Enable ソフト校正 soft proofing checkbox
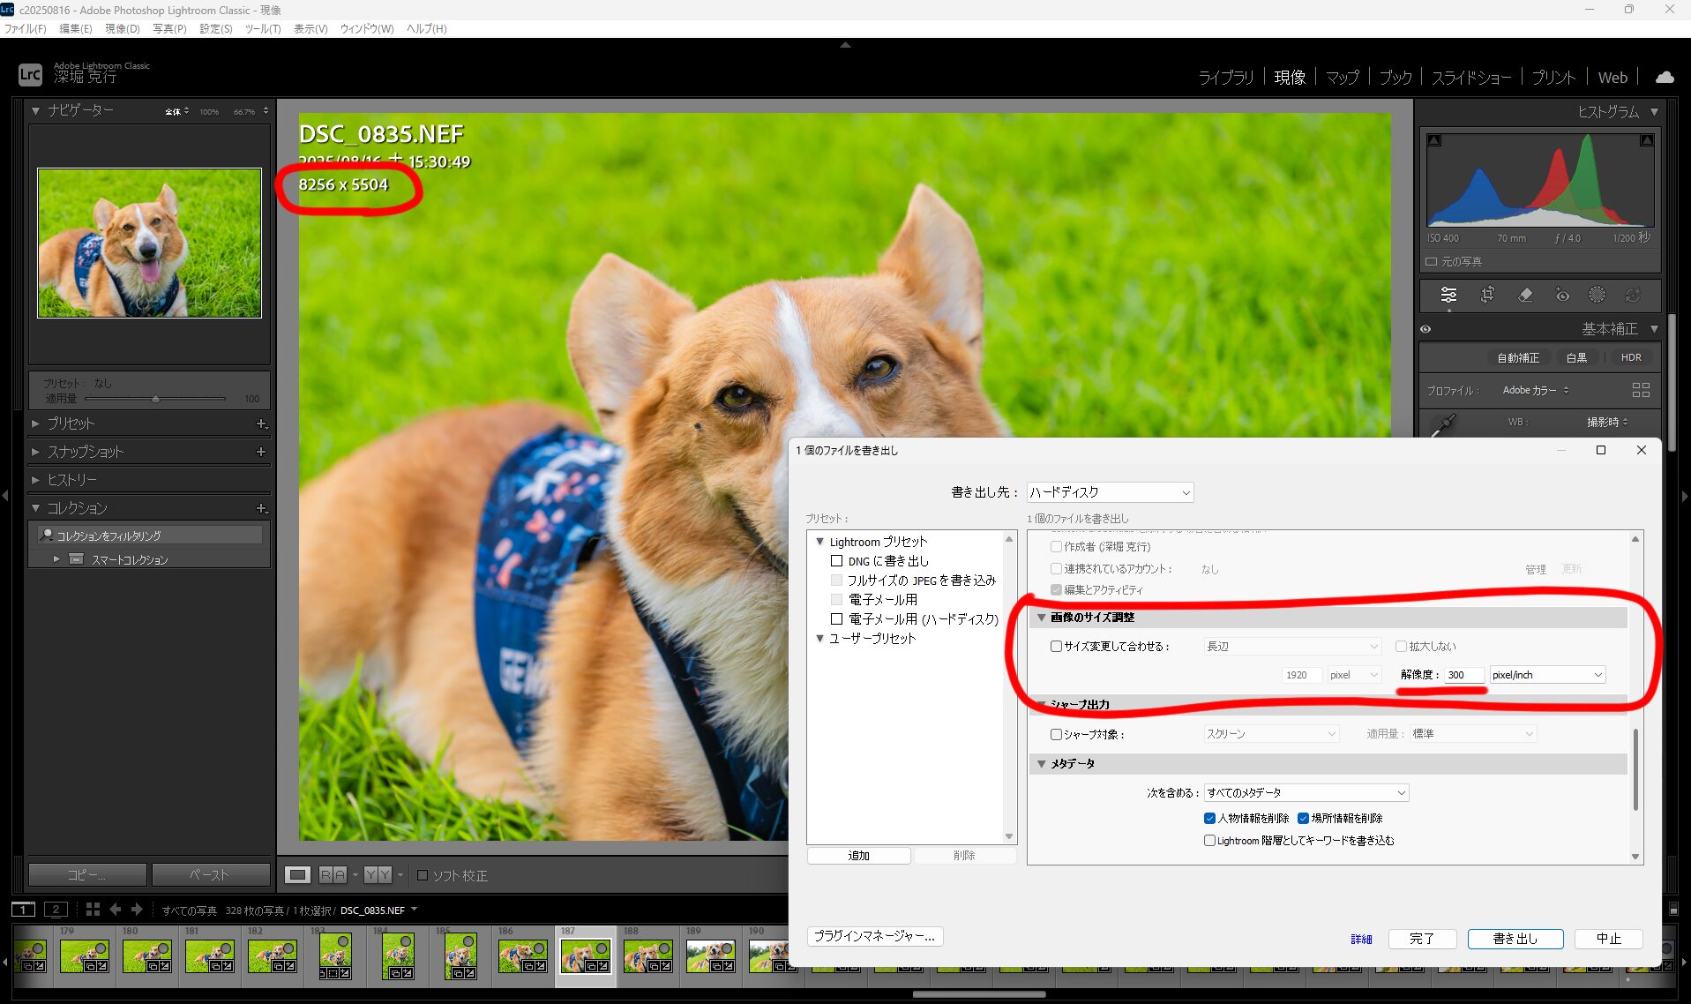Screen dimensions: 1691x1004 [423, 875]
